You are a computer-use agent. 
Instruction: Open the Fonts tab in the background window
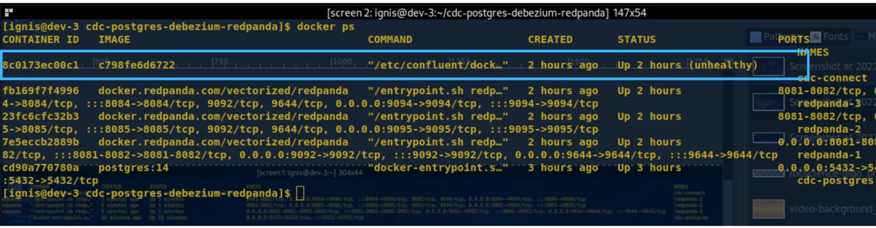pos(830,36)
